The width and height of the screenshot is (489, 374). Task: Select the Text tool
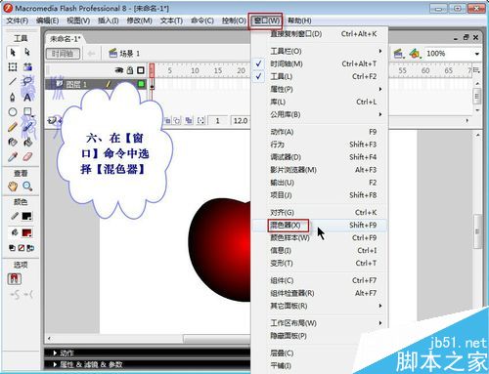coord(27,97)
